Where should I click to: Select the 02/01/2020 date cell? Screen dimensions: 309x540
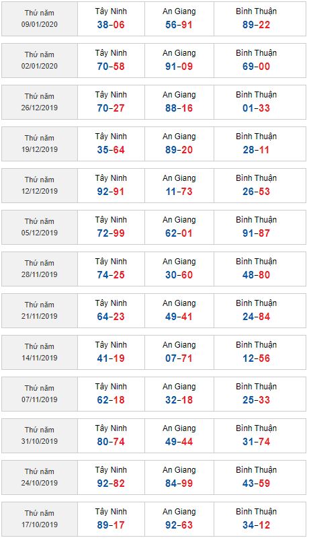(x=40, y=61)
